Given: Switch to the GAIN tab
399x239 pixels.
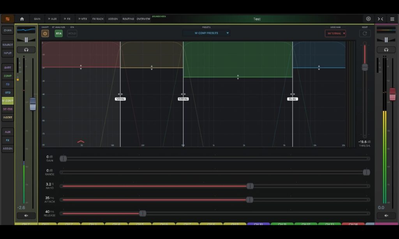Looking at the screenshot, I should (x=37, y=19).
